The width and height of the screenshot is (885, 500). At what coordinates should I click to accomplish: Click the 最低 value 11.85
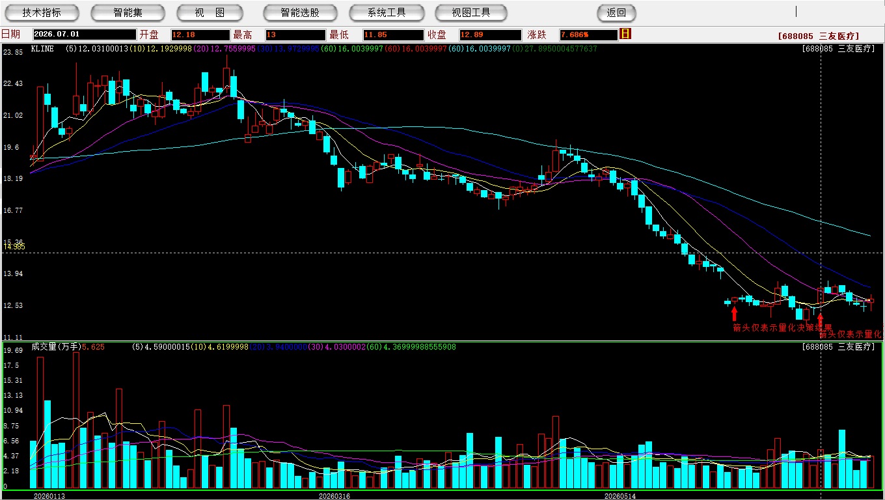point(394,35)
